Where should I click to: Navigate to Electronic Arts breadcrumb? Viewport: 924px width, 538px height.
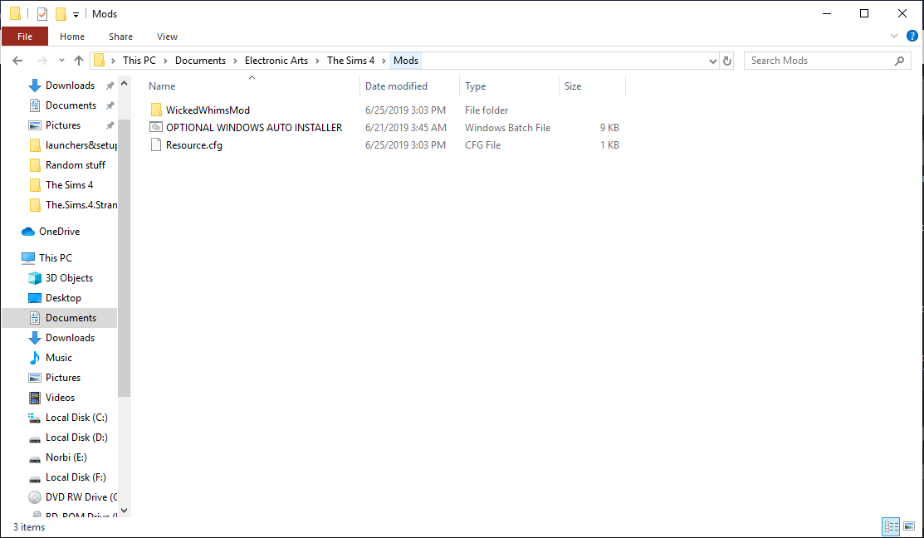coord(276,61)
